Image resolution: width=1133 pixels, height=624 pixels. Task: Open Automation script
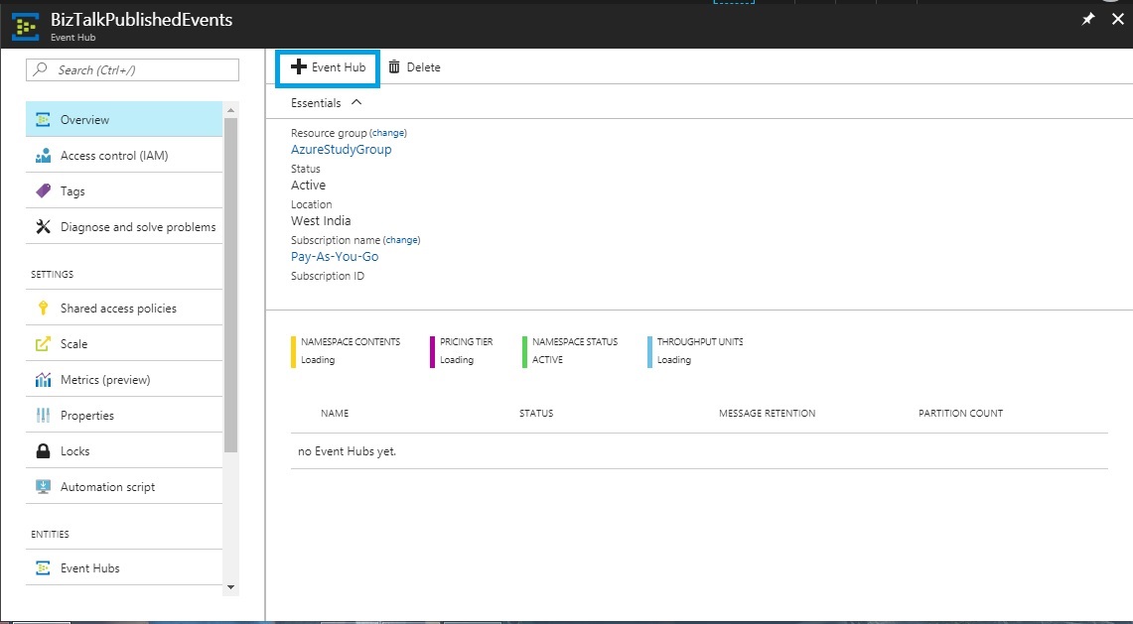coord(124,487)
